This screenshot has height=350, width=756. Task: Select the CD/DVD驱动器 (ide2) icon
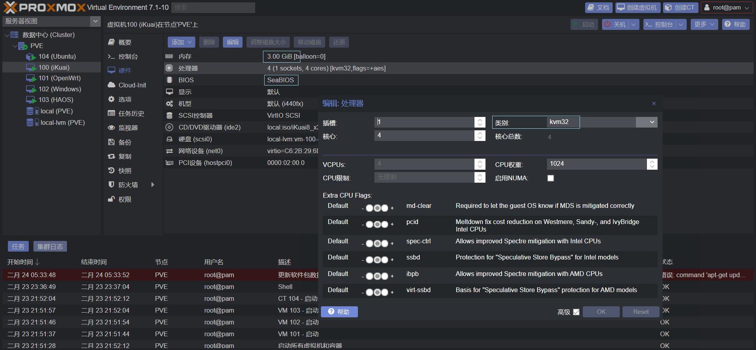click(x=169, y=127)
